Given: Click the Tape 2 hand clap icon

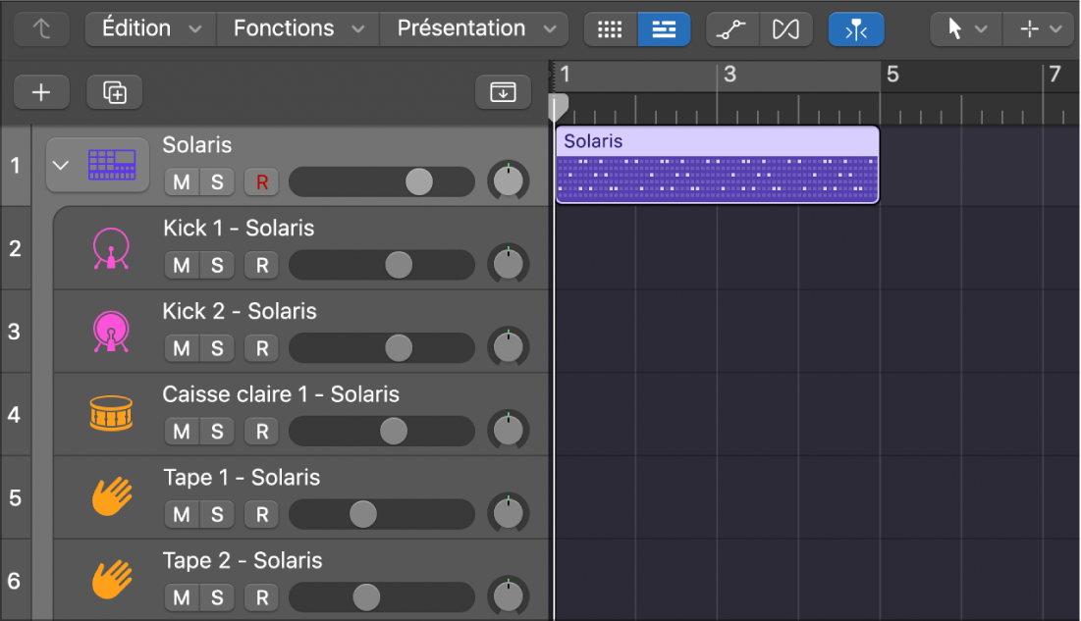Looking at the screenshot, I should (112, 580).
